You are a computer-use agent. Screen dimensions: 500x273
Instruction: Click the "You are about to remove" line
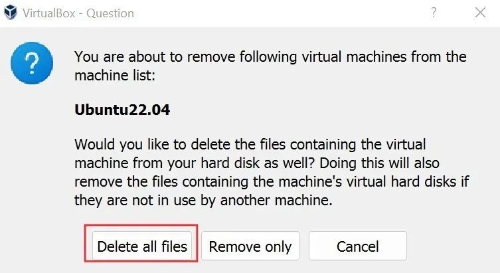(x=270, y=57)
